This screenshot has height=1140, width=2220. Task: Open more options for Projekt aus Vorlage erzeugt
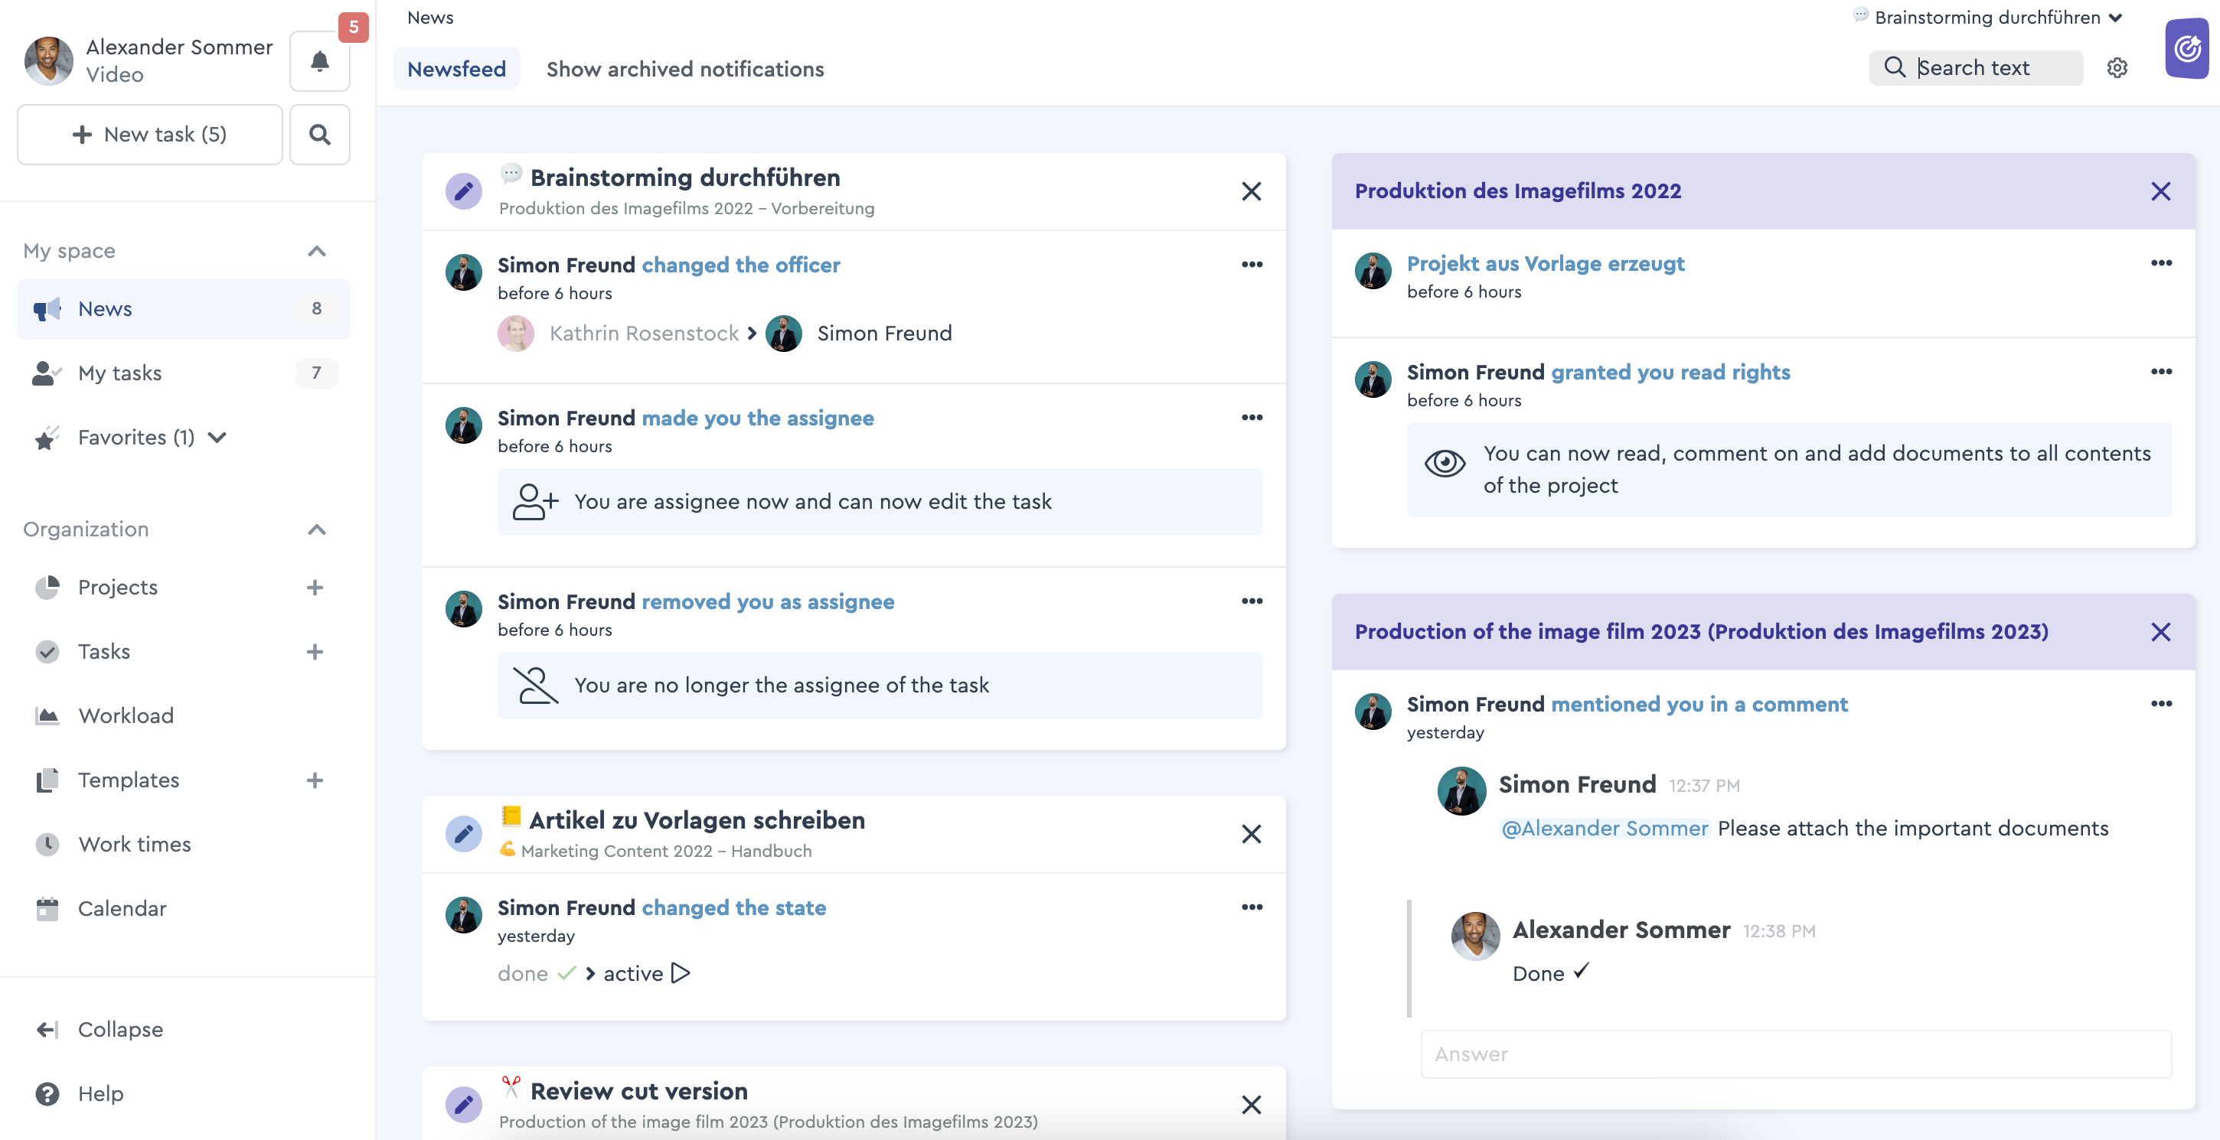[2161, 262]
